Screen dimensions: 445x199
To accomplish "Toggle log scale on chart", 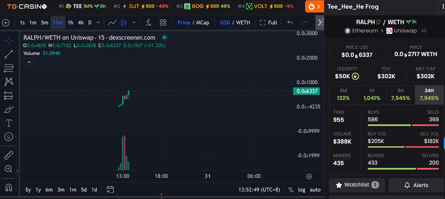I will tap(301, 190).
